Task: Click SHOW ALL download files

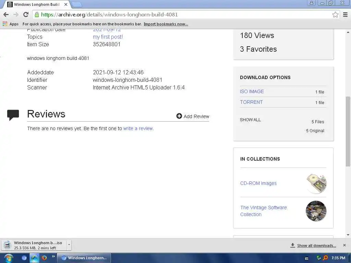Action: point(250,120)
